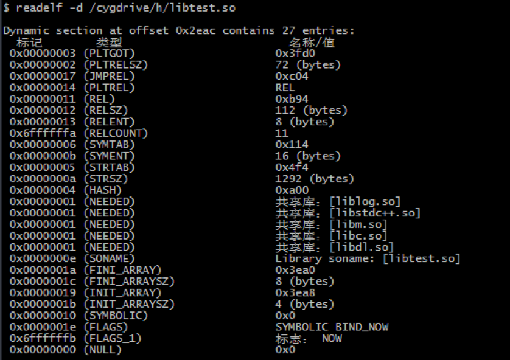Click the STRSZ 1292 bytes value
Screen dimensions: 510x360
point(315,179)
